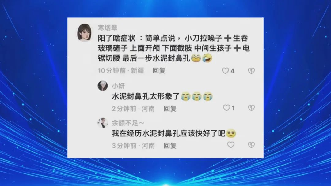Image resolution: width=331 pixels, height=186 pixels.
Task: Like the comment by 寒烟翠
Action: [225, 71]
